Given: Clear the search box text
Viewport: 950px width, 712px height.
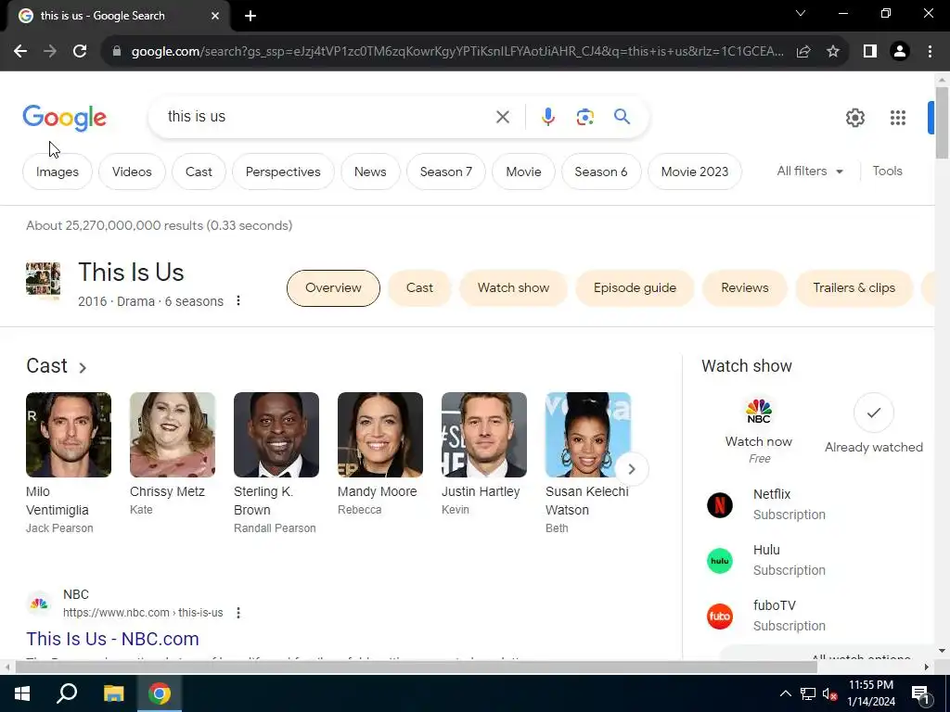Looking at the screenshot, I should pyautogui.click(x=502, y=117).
